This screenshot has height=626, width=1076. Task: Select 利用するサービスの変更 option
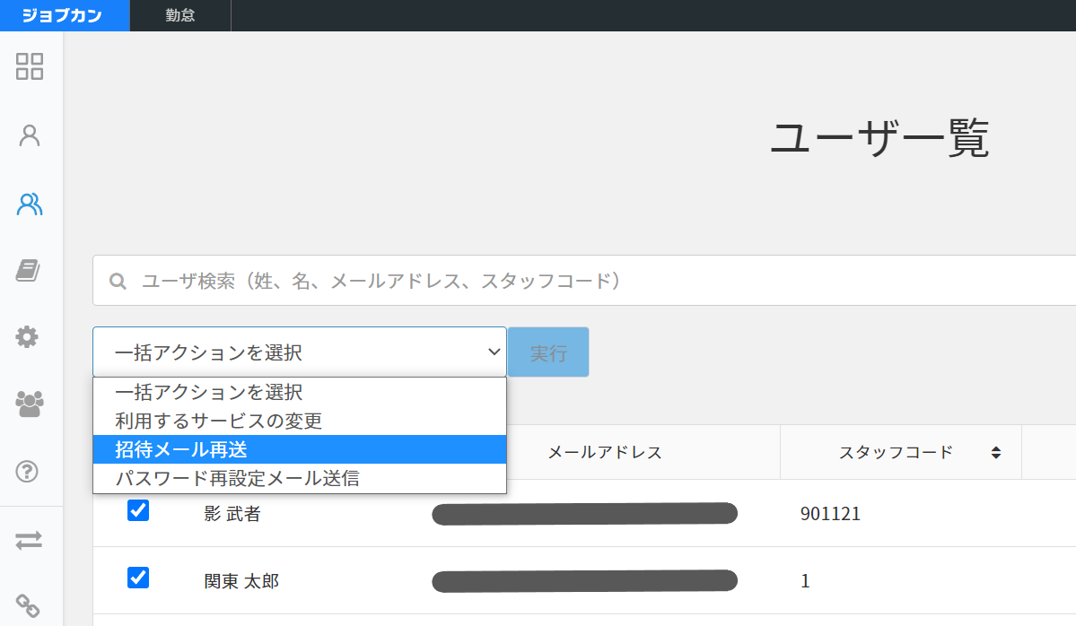(x=219, y=421)
